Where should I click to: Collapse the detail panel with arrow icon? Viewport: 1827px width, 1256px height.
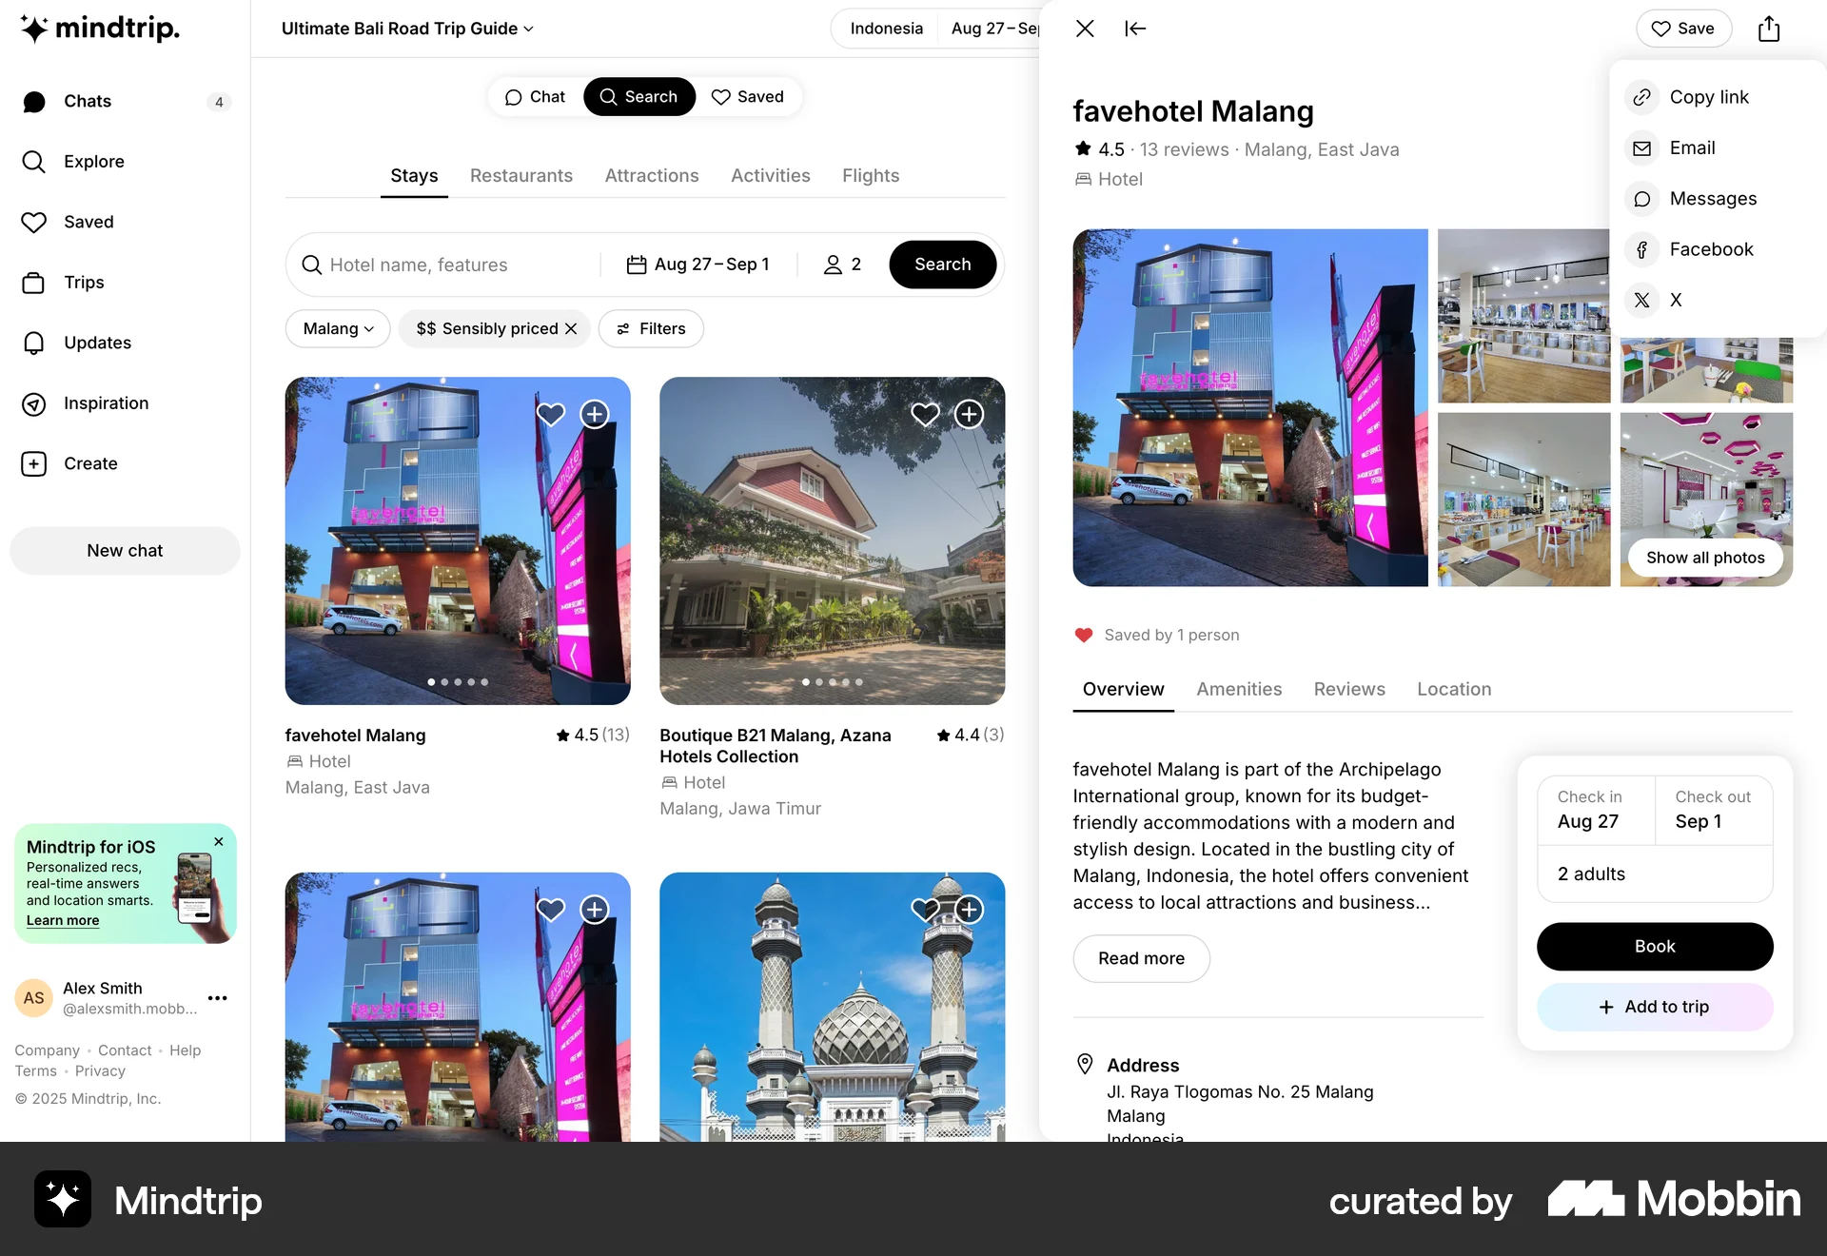coord(1135,29)
